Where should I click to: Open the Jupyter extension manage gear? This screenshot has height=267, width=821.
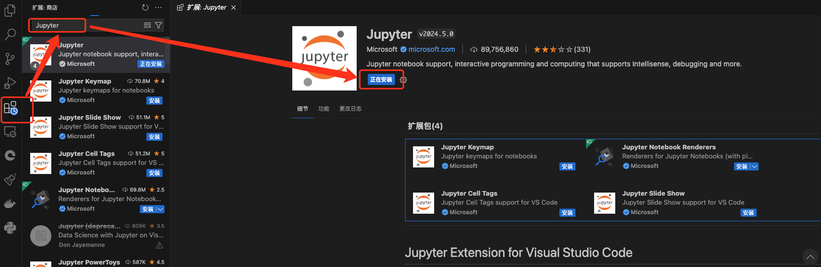[403, 80]
